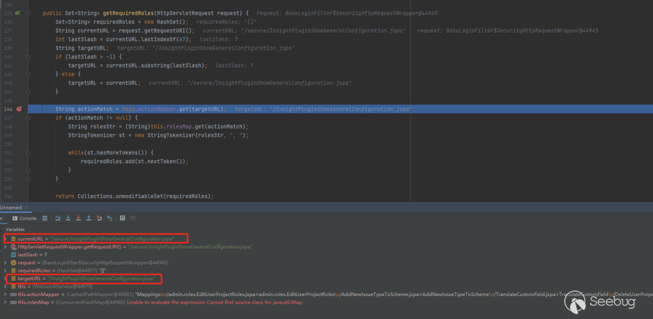The height and width of the screenshot is (319, 653).
Task: Switch to the Console tab
Action: (x=25, y=218)
